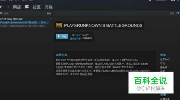This screenshot has width=180, height=100.
Task: Click the 游戏信息 section heading
Action: coord(62,55)
